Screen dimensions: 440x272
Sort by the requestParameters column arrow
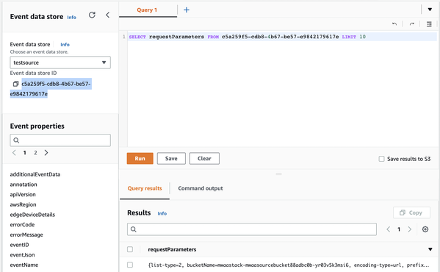[430, 249]
